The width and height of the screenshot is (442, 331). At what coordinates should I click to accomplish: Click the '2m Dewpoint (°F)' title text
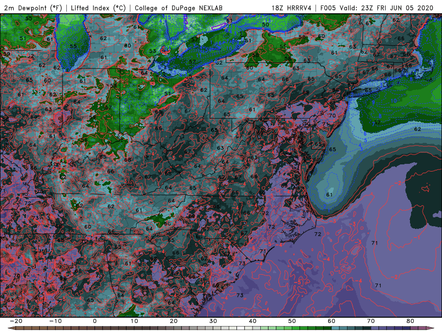click(33, 8)
